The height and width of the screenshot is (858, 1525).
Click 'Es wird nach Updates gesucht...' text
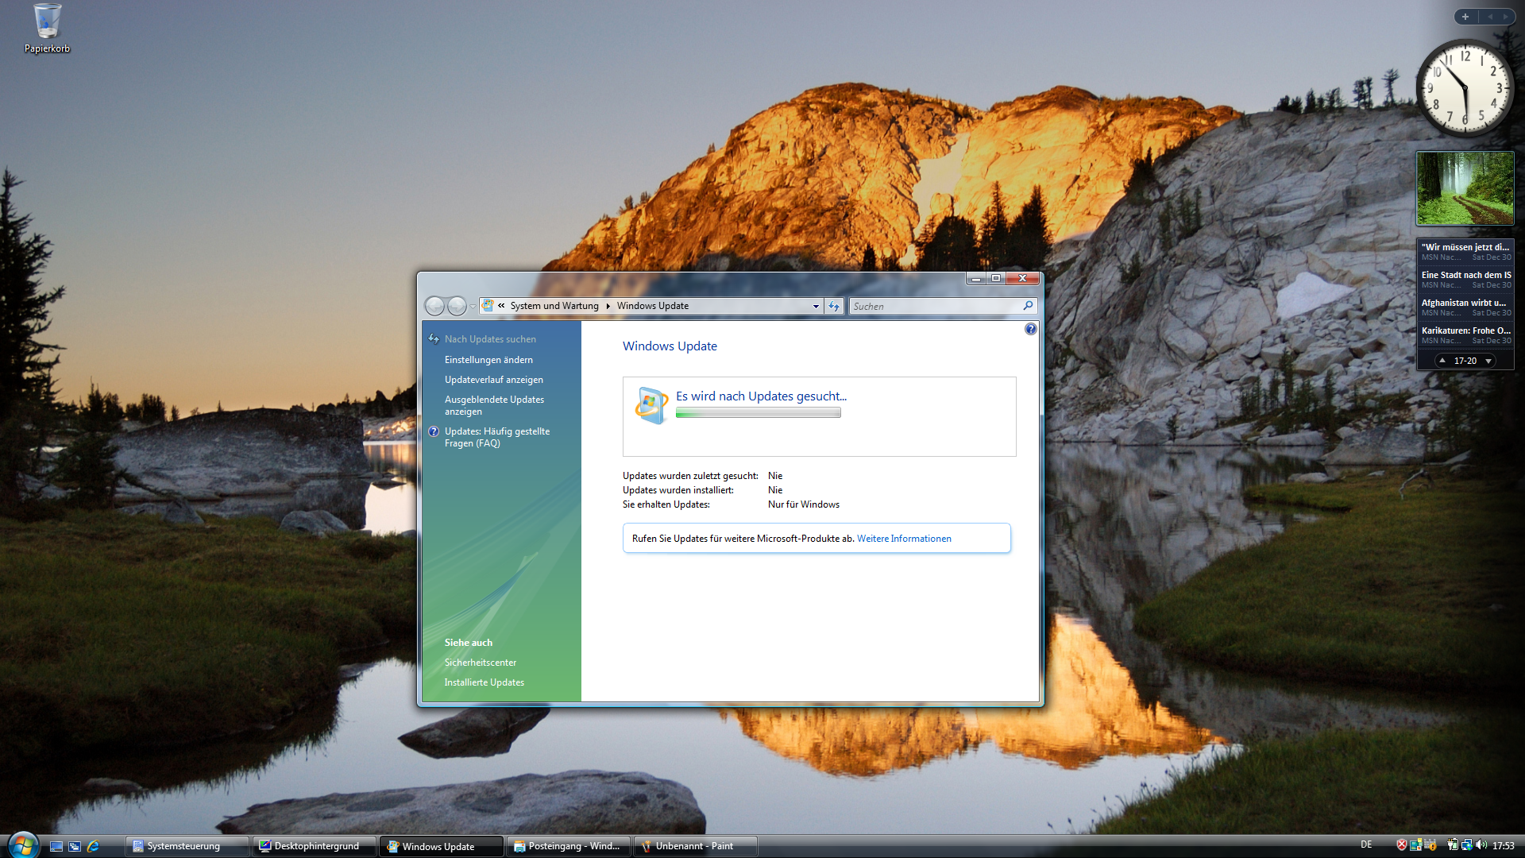coord(761,396)
